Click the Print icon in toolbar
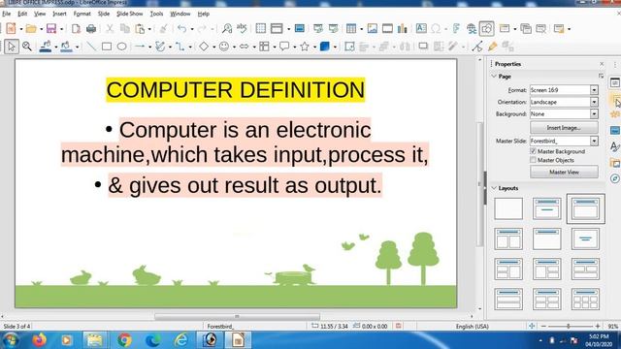Image resolution: width=621 pixels, height=349 pixels. [91, 28]
